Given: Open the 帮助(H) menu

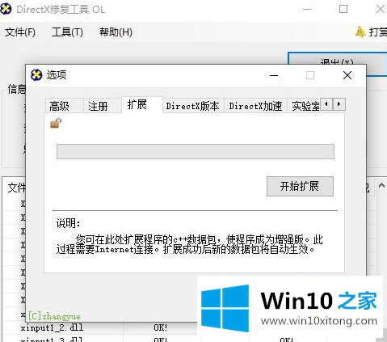Looking at the screenshot, I should (116, 32).
